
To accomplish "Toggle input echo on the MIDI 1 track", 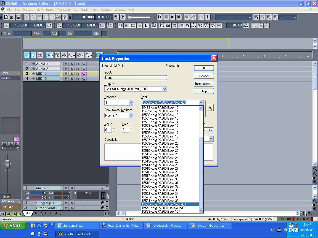I will 84,74.
